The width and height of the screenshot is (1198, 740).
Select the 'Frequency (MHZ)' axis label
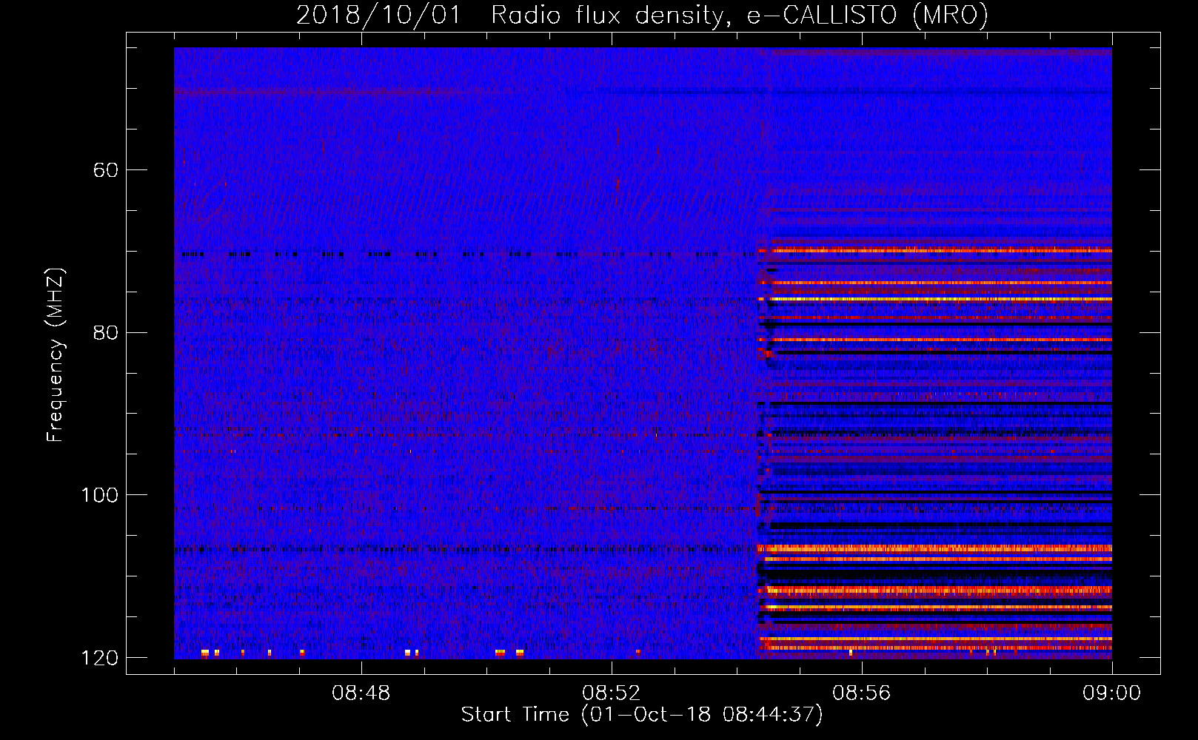coord(56,355)
